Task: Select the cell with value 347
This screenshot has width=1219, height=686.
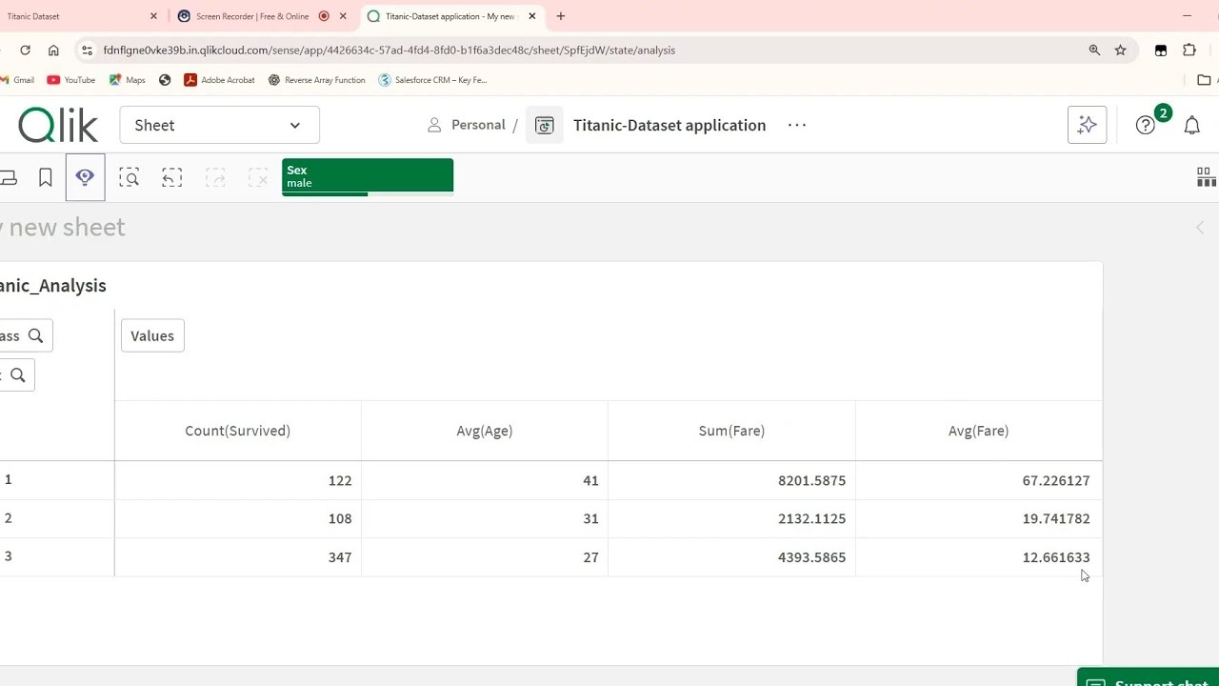Action: point(238,557)
